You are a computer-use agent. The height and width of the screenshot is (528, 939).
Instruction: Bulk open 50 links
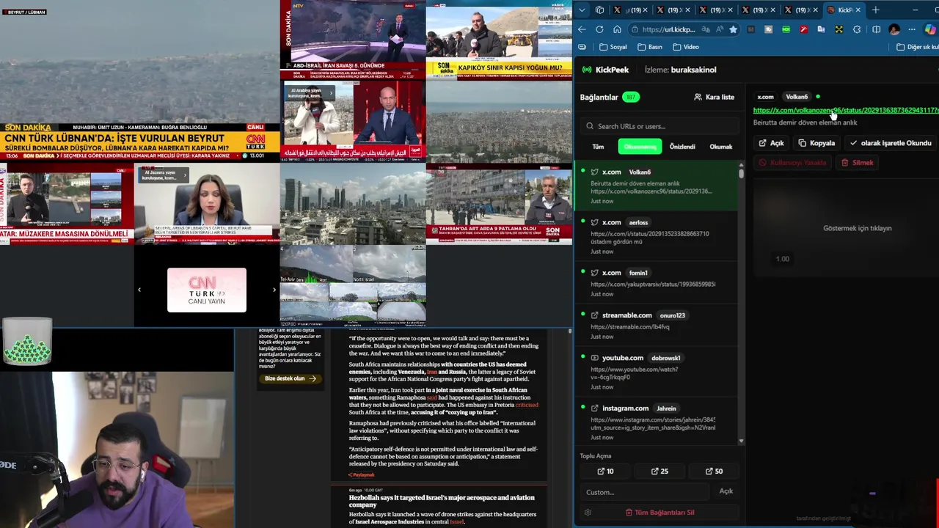tap(714, 472)
